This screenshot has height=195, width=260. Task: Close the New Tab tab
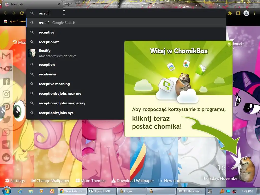pos(59,4)
